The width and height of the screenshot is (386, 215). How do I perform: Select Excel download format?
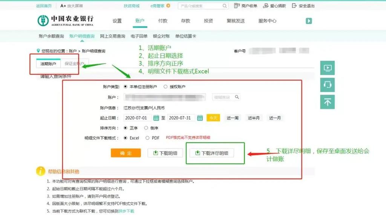click(x=126, y=138)
